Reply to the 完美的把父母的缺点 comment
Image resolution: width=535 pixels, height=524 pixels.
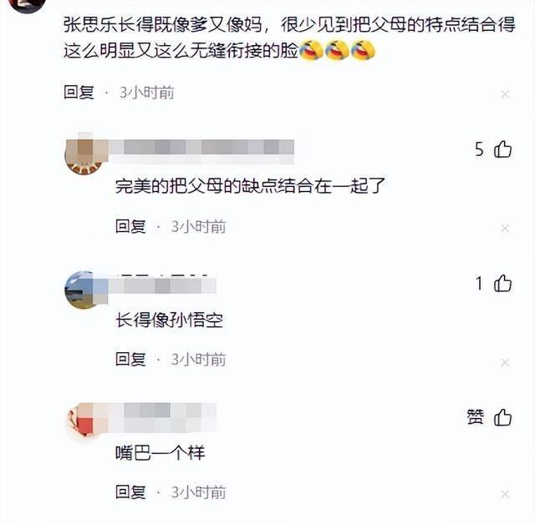point(130,226)
